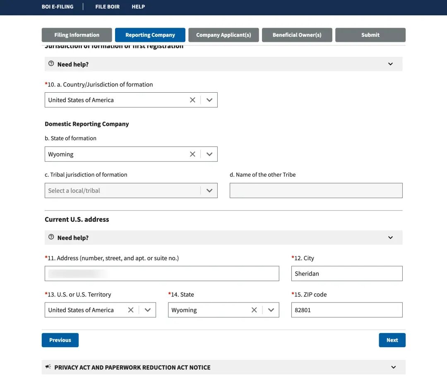Open the Tribal jurisdiction of formation dropdown
The image size is (447, 384).
(x=209, y=191)
